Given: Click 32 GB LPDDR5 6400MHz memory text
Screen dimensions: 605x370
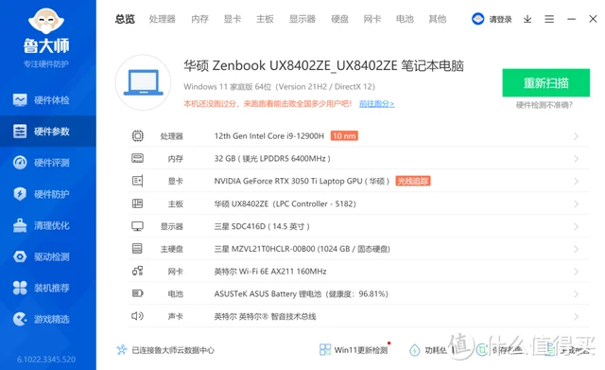Looking at the screenshot, I should 272,158.
